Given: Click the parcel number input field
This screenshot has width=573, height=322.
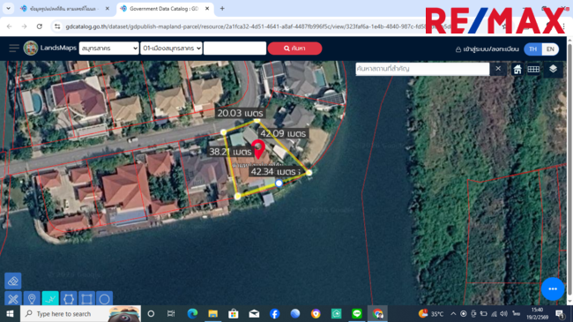Looking at the screenshot, I should pyautogui.click(x=234, y=48).
